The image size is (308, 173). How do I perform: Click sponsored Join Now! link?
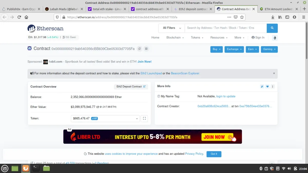145,62
